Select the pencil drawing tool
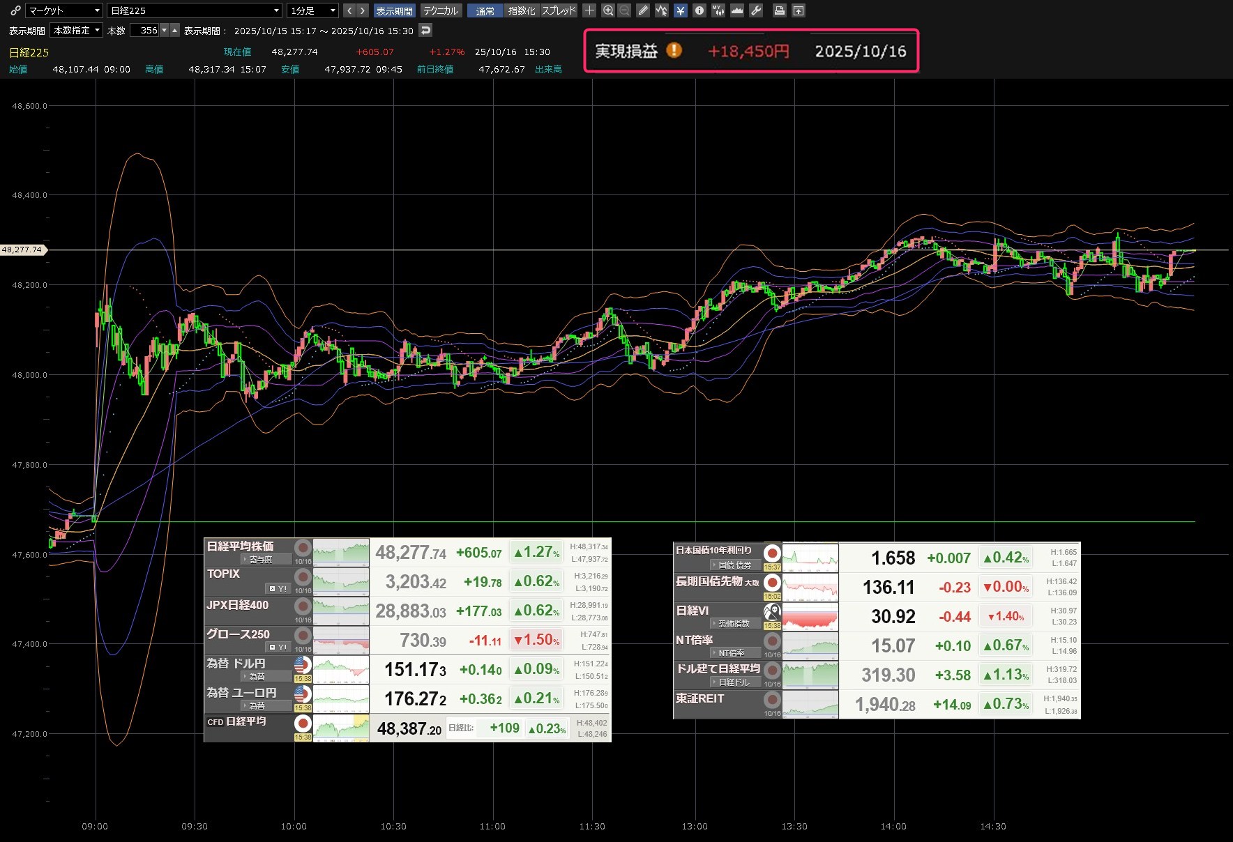Viewport: 1233px width, 842px height. coord(643,10)
